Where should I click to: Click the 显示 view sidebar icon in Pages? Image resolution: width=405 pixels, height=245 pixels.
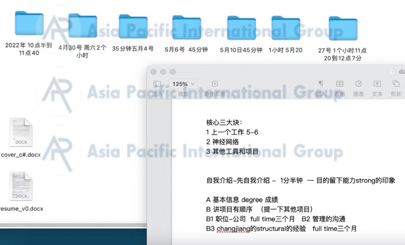pos(157,84)
